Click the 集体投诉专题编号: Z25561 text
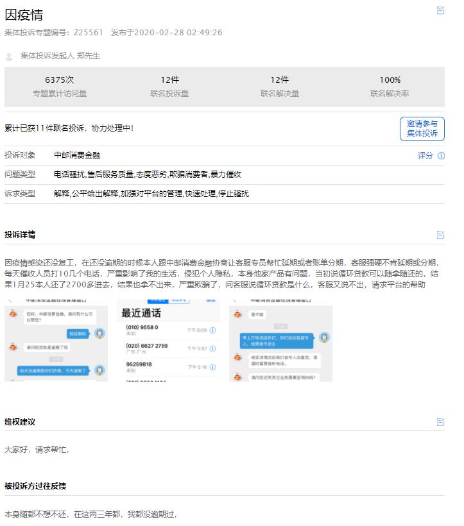The height and width of the screenshot is (526, 464). [x=54, y=33]
